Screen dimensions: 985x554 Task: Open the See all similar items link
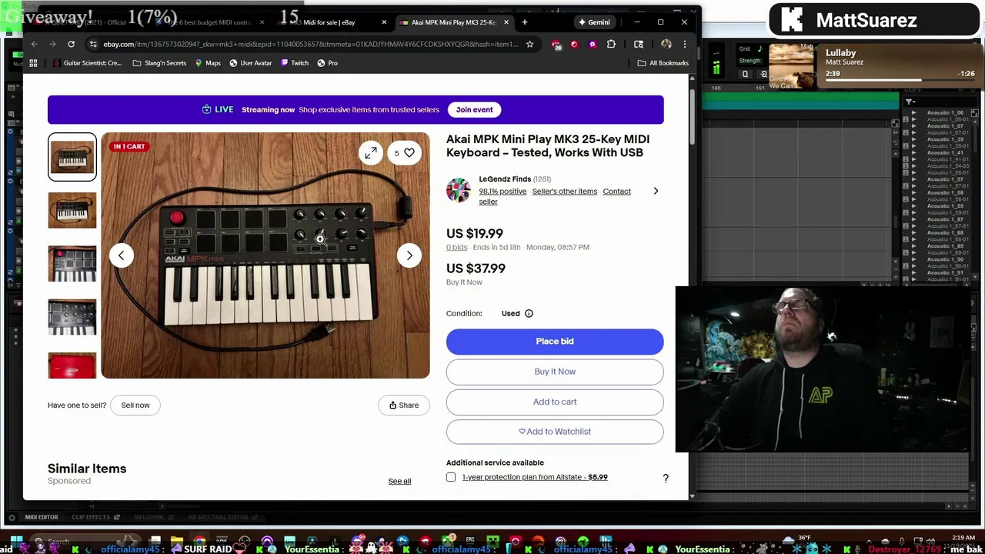point(399,482)
